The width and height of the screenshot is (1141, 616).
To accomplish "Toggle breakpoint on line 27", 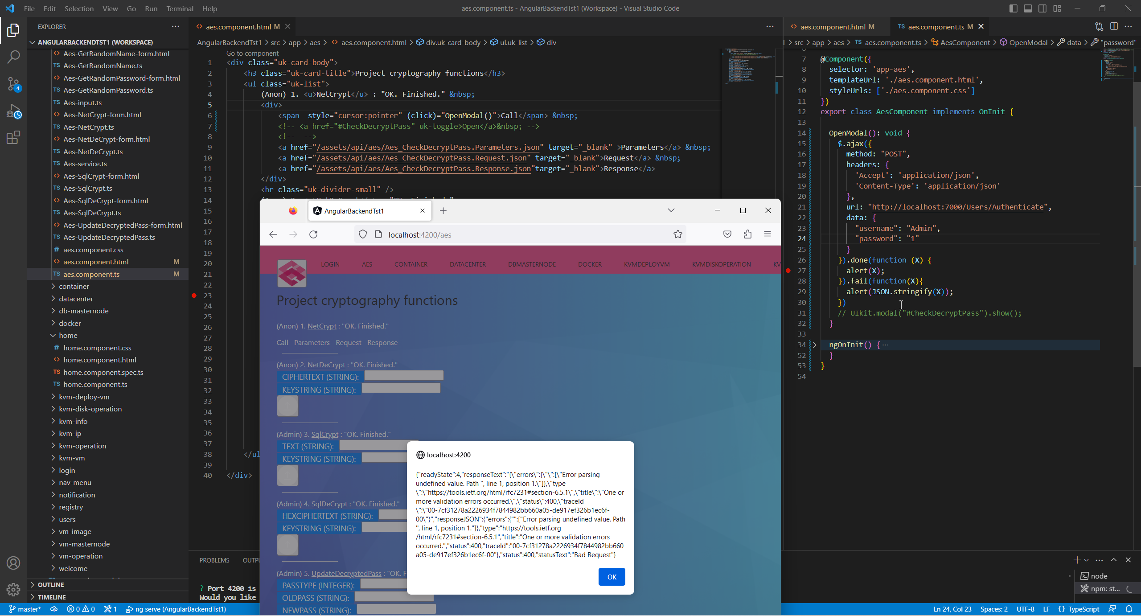I will click(788, 271).
